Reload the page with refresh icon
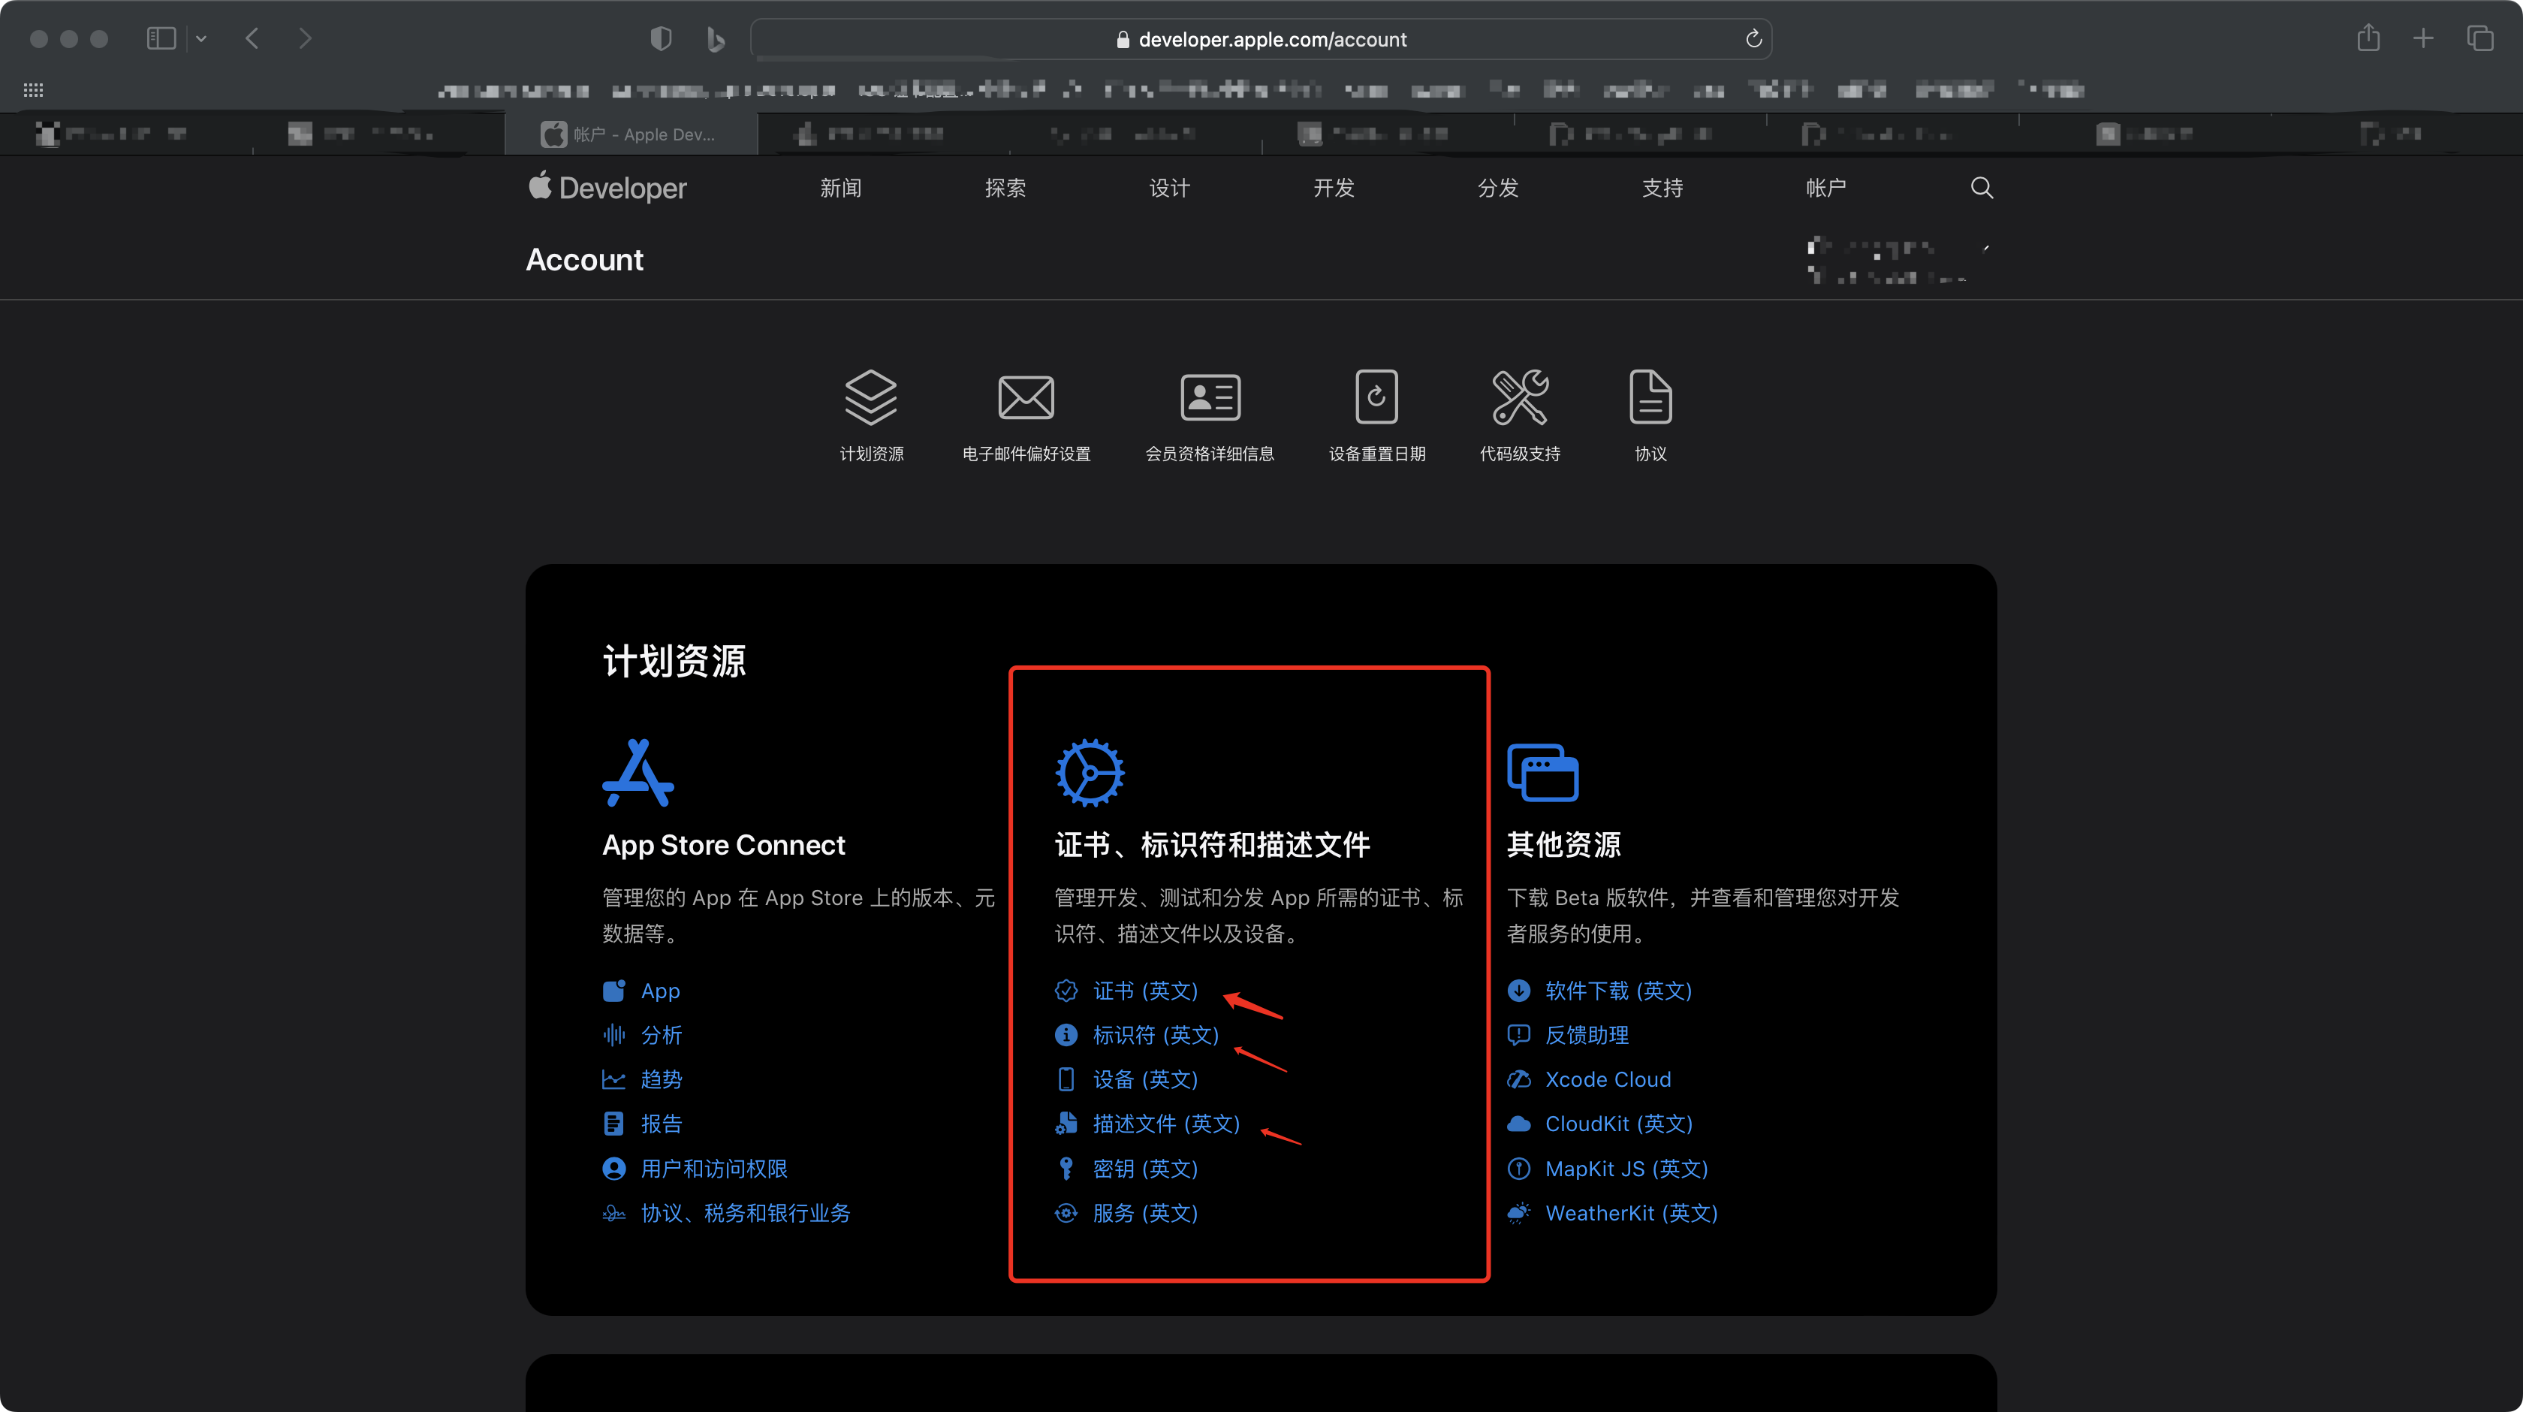The height and width of the screenshot is (1412, 2523). (x=1753, y=38)
